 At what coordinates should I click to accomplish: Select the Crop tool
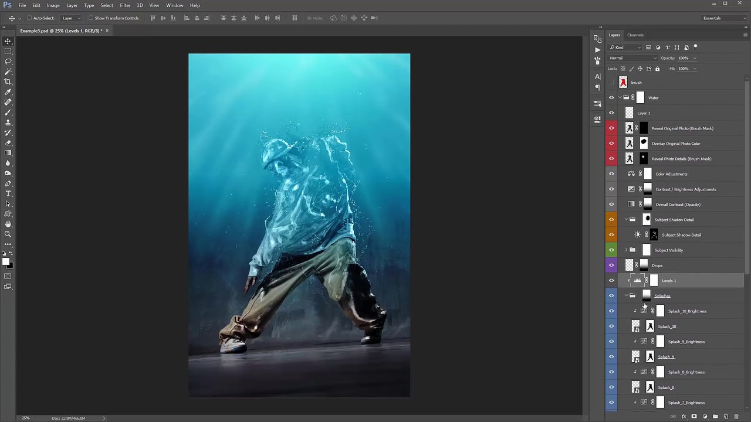coord(8,81)
